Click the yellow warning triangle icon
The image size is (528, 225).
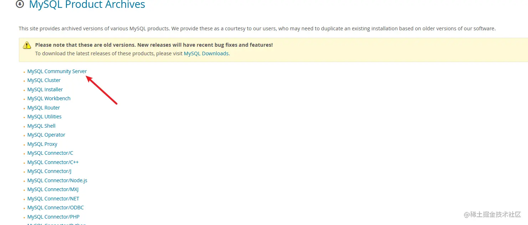pos(27,45)
